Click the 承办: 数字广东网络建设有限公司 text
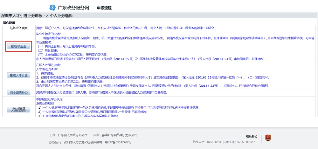 115,135
